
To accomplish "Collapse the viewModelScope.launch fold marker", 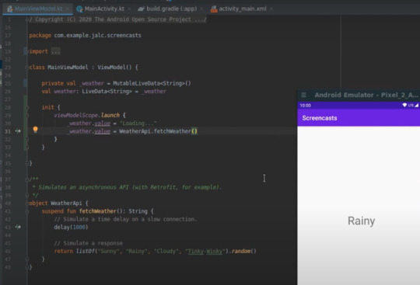I will point(27,116).
